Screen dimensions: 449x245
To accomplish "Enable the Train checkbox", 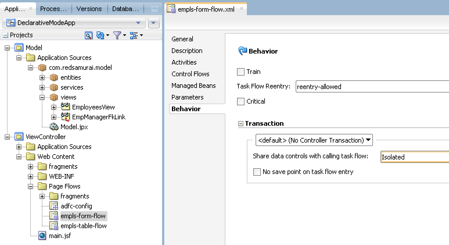I will [240, 72].
